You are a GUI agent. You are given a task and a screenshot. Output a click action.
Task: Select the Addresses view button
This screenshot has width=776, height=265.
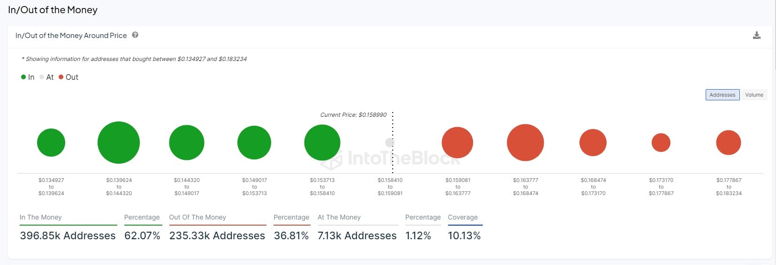[x=722, y=95]
